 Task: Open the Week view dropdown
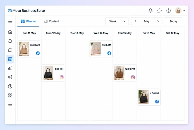(117, 21)
